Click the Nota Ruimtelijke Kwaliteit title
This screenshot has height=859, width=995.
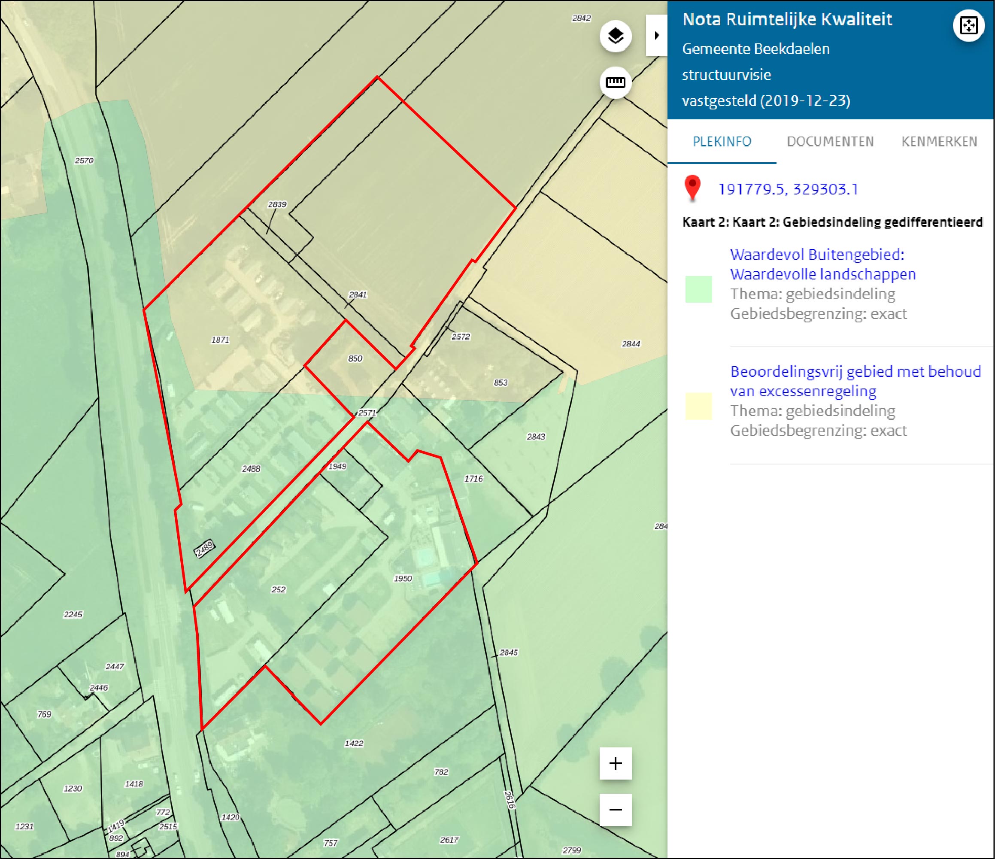pos(787,19)
